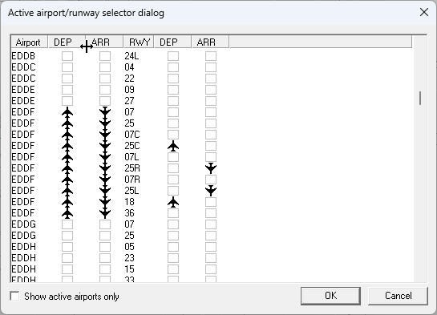Image resolution: width=437 pixels, height=315 pixels.
Task: Check runway DEP box for EDDF 07C
Action: [173, 135]
